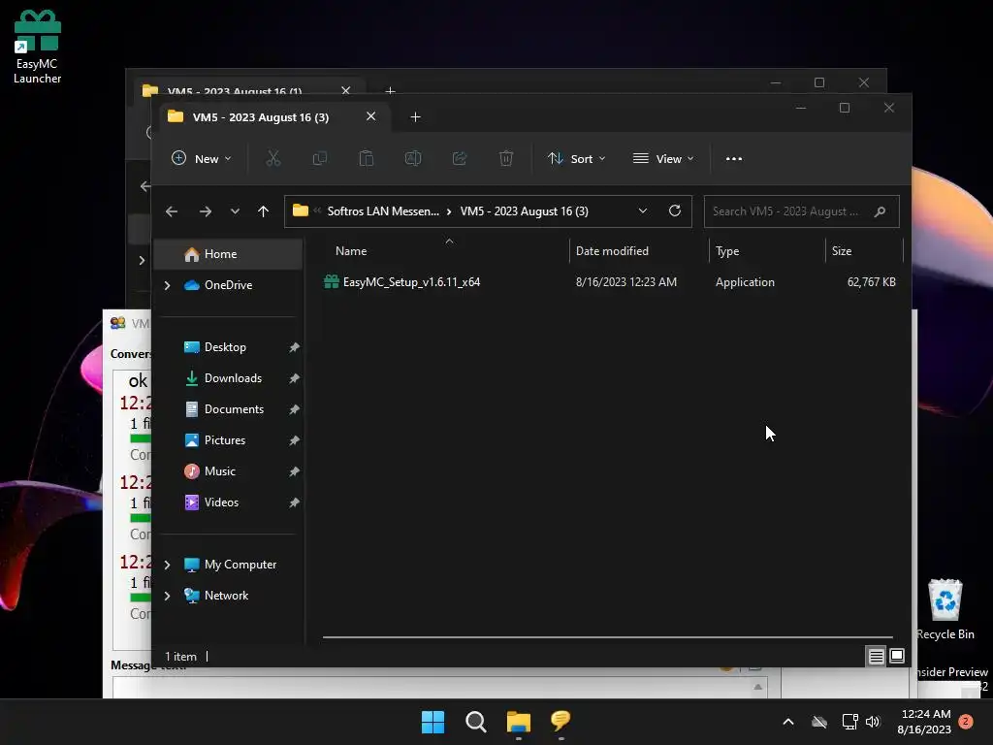Open Documents quick access folder
Screen dimensions: 993x745
click(223, 409)
